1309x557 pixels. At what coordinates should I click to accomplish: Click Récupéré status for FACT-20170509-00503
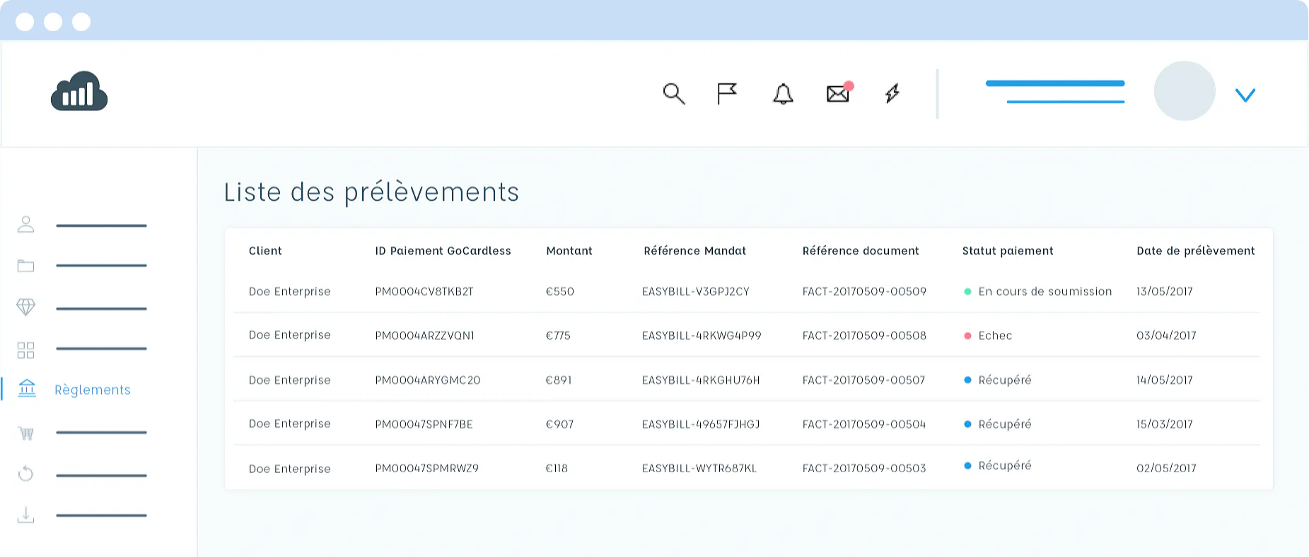998,466
